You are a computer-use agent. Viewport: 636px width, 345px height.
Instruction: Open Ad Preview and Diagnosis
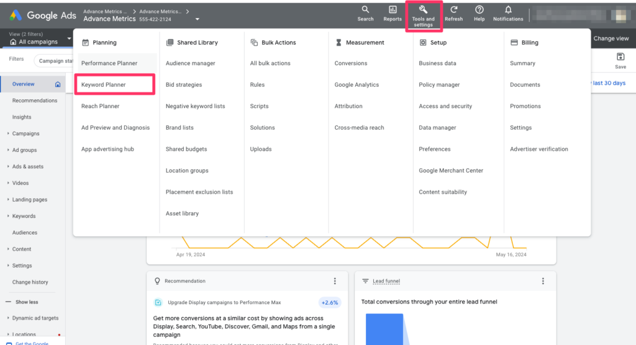115,128
